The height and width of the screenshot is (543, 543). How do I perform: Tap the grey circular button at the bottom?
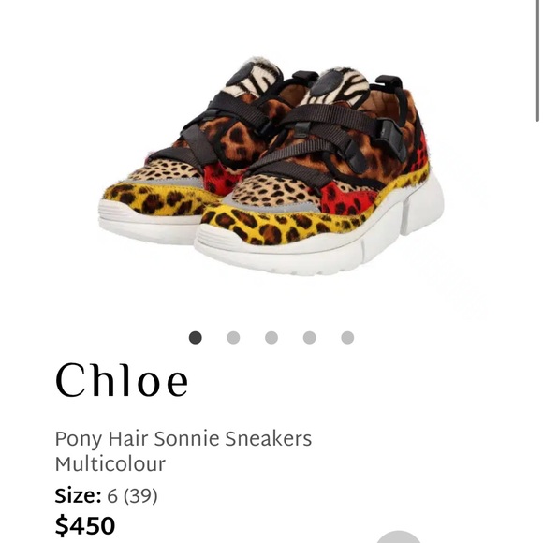[x=399, y=536]
